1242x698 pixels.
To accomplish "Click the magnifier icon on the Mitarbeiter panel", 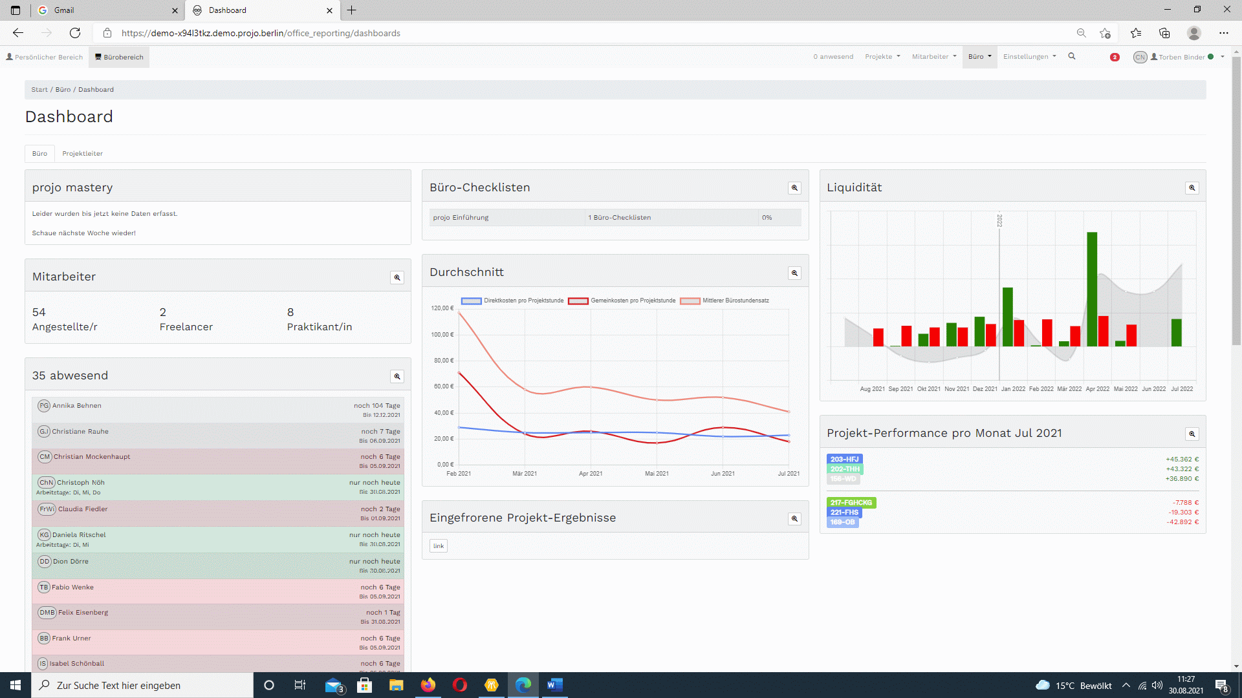I will 397,276.
